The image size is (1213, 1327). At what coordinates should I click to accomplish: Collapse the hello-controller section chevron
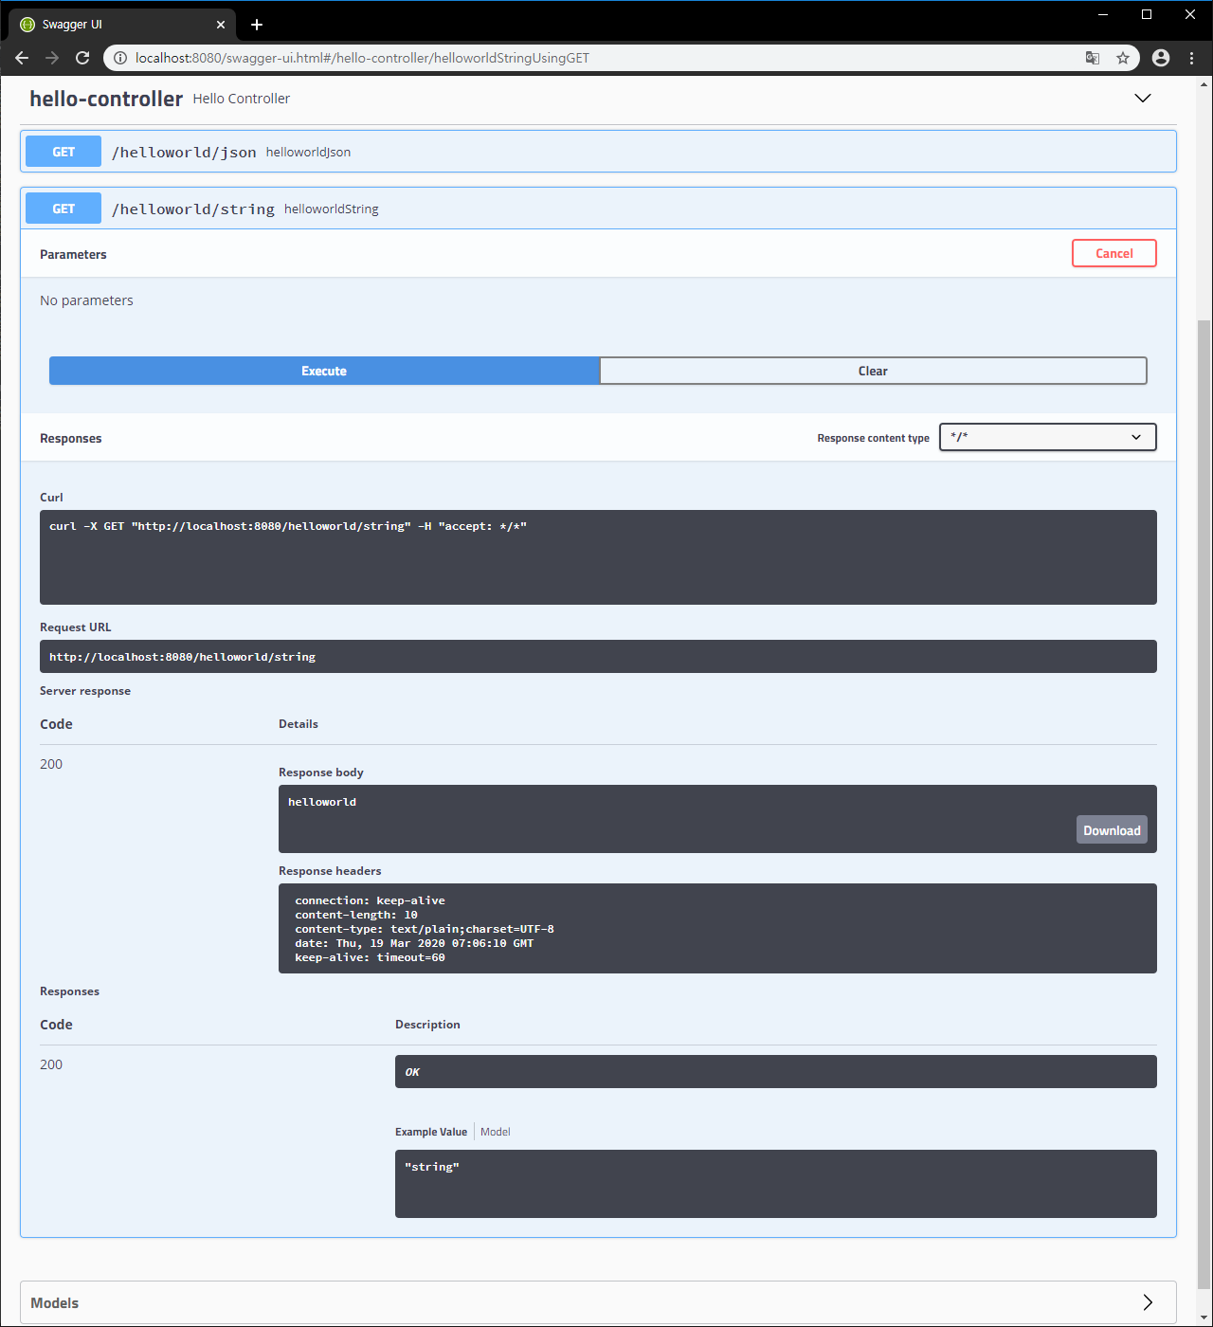click(x=1143, y=99)
